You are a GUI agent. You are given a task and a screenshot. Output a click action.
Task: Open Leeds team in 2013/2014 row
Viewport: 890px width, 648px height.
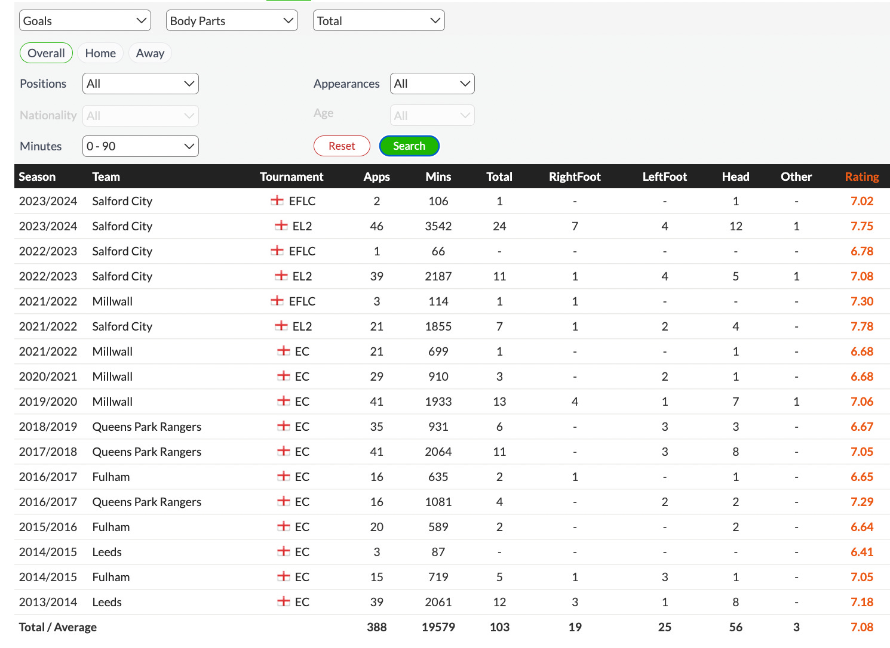click(x=107, y=602)
